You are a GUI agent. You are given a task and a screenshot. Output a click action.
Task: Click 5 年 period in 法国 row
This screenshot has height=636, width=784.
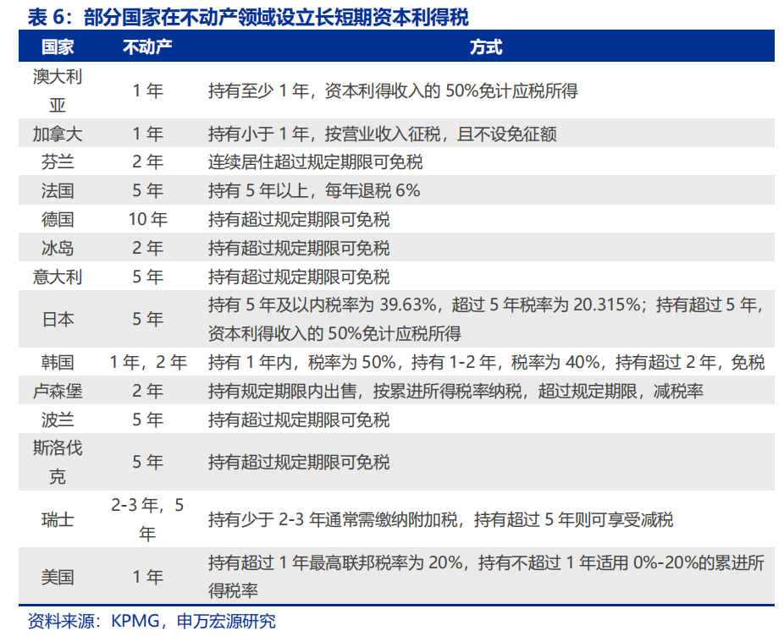click(147, 191)
